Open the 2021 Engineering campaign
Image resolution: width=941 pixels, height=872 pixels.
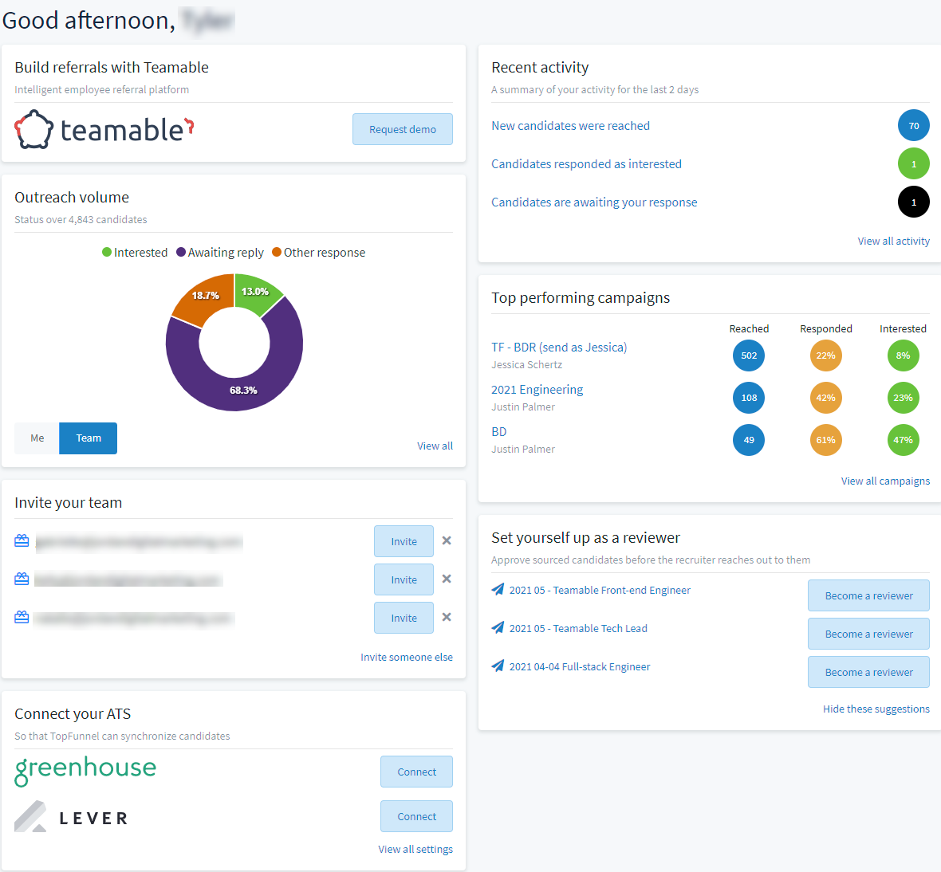point(537,389)
